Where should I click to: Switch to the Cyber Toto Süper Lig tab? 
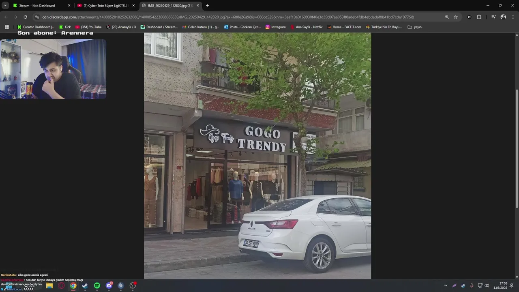[106, 6]
